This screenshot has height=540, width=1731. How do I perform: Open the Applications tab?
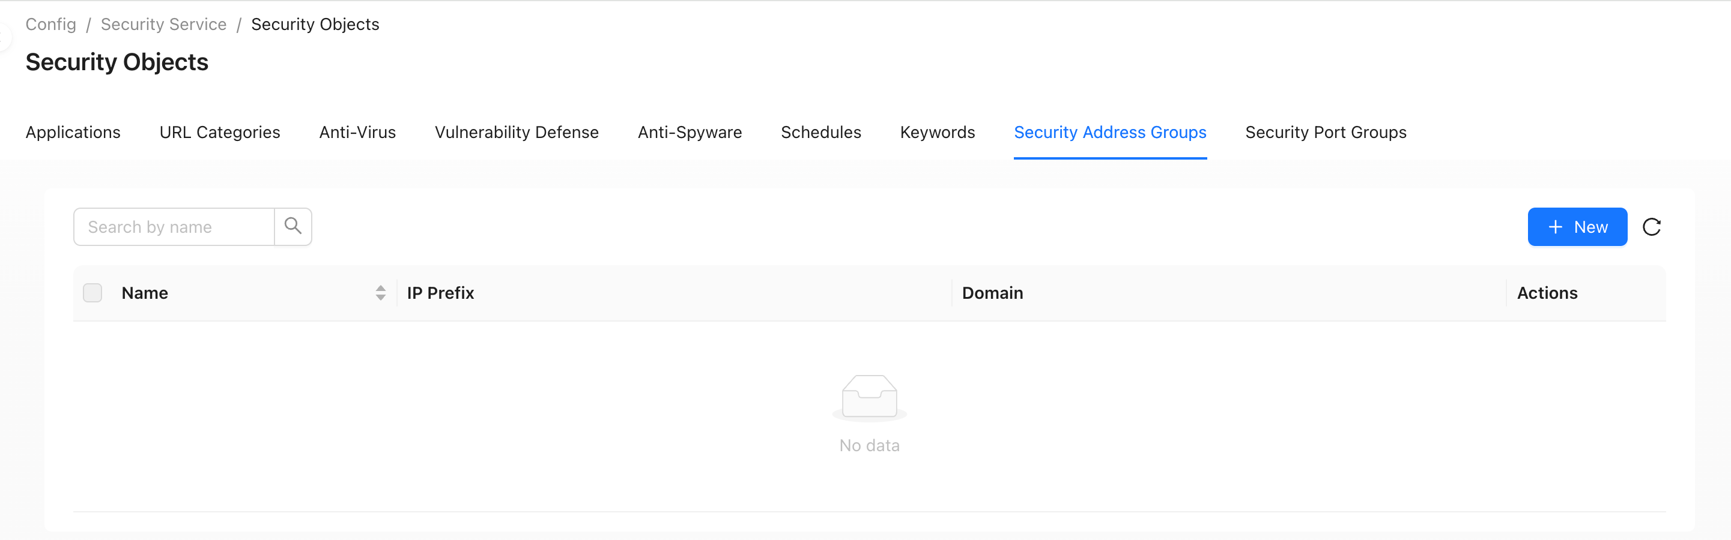tap(73, 133)
